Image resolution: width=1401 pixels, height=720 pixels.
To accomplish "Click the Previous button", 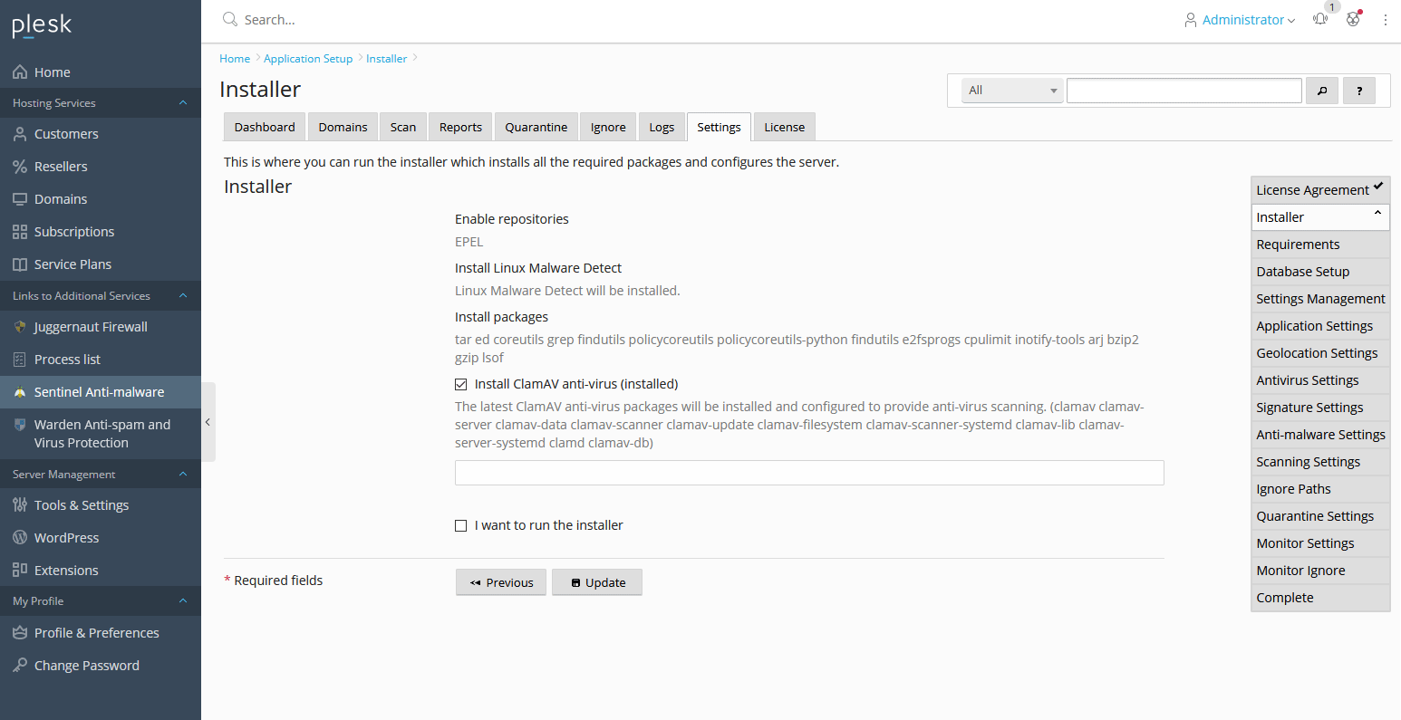I will [501, 582].
